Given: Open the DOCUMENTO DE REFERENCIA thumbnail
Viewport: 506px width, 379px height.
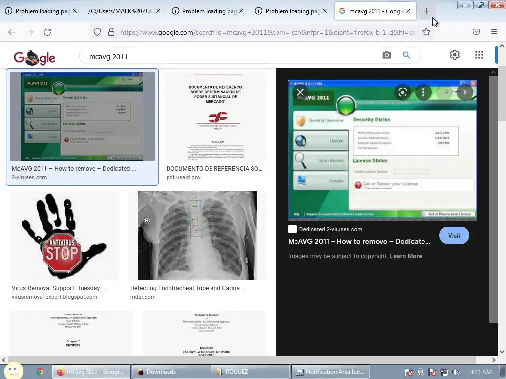Looking at the screenshot, I should pos(216,116).
